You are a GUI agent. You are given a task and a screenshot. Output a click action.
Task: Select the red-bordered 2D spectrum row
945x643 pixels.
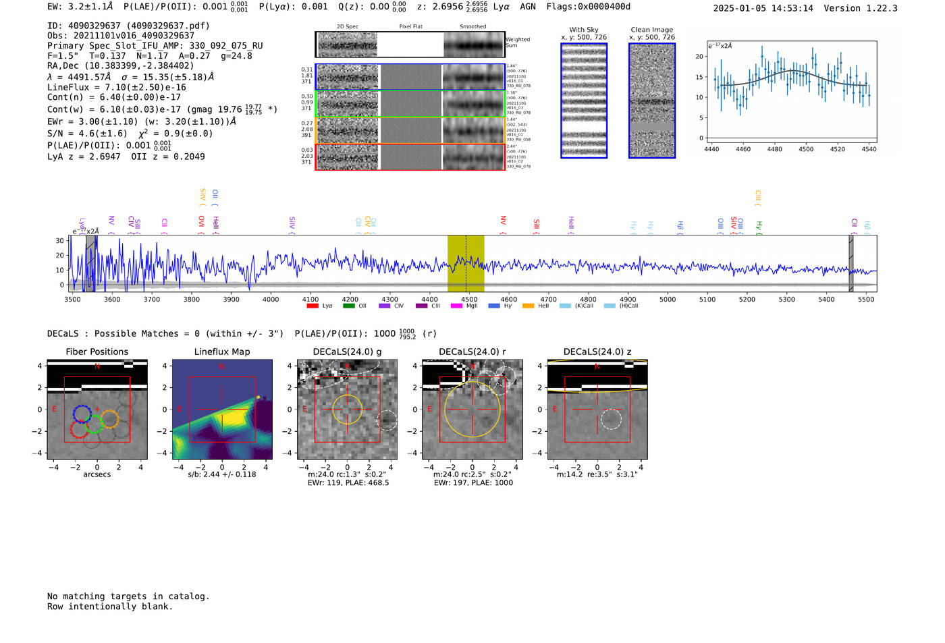(410, 157)
